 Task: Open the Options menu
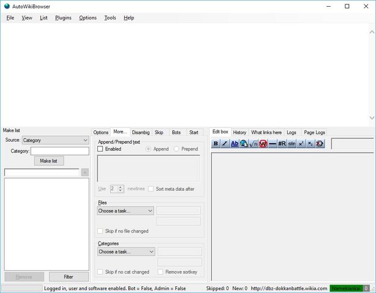88,18
